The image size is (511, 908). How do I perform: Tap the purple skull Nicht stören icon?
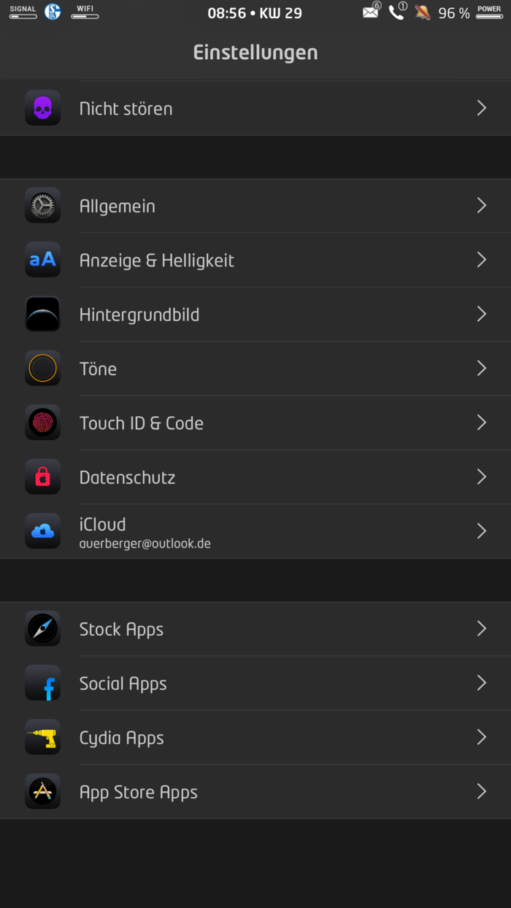click(42, 108)
